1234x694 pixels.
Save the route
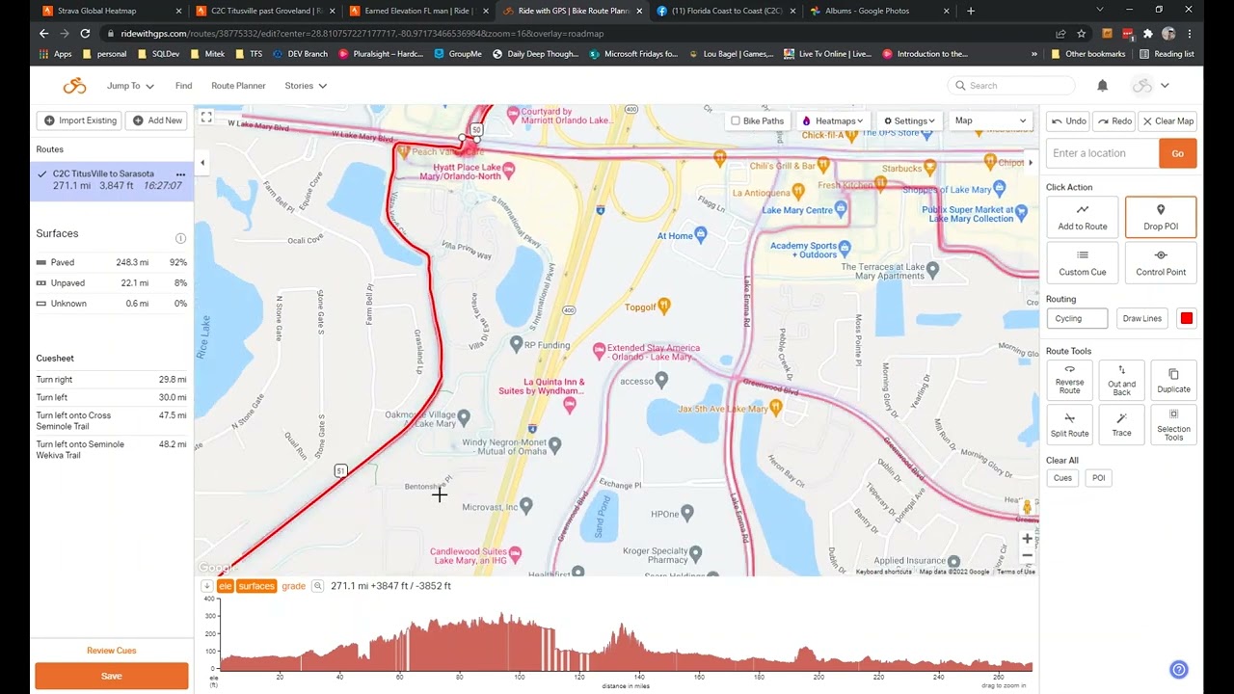[x=112, y=676]
